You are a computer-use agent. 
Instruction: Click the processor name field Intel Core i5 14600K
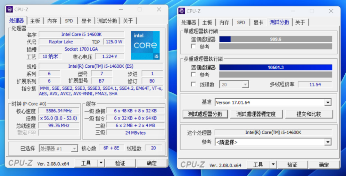(81, 34)
